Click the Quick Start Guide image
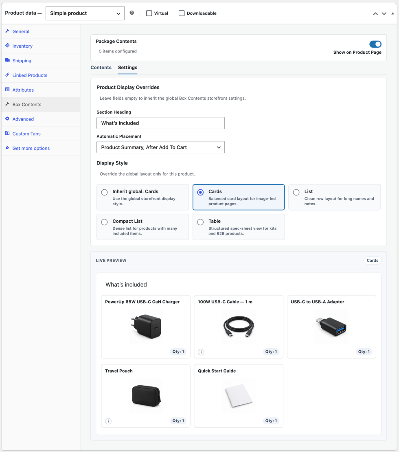The width and height of the screenshot is (399, 452). pos(239,396)
